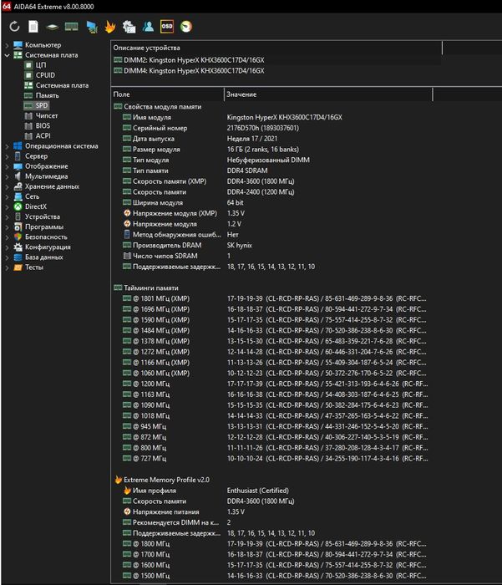
Task: Click the monitor diagnostics toolbar icon
Action: 91,27
